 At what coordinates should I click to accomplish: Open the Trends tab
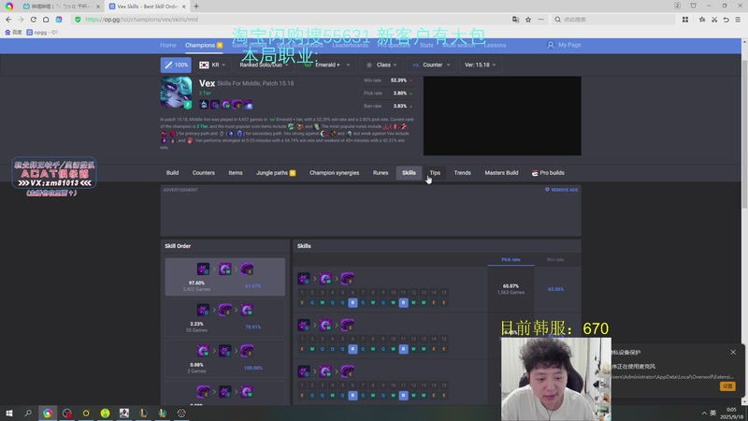462,173
